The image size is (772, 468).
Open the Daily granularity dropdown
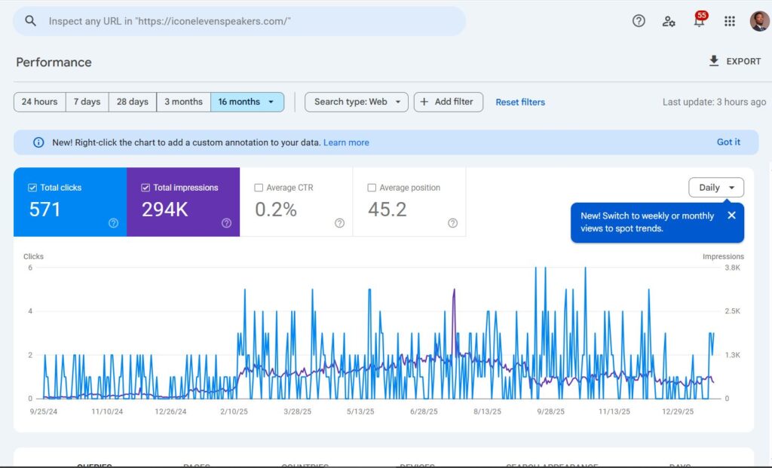(x=716, y=188)
